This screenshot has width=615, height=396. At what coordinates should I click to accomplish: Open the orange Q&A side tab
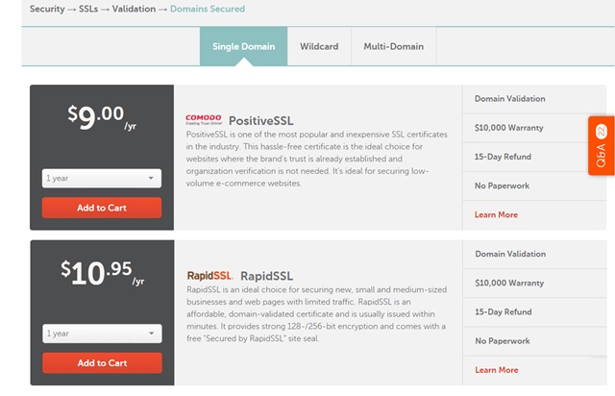coord(602,145)
